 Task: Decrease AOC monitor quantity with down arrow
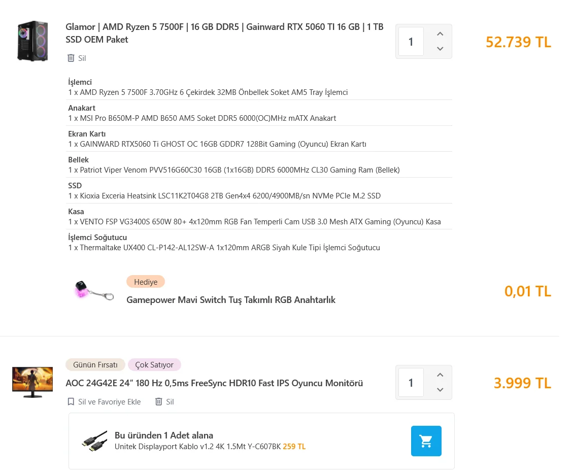pyautogui.click(x=440, y=390)
